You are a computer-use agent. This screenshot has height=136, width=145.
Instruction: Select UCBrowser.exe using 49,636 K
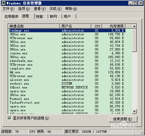click(x=67, y=64)
